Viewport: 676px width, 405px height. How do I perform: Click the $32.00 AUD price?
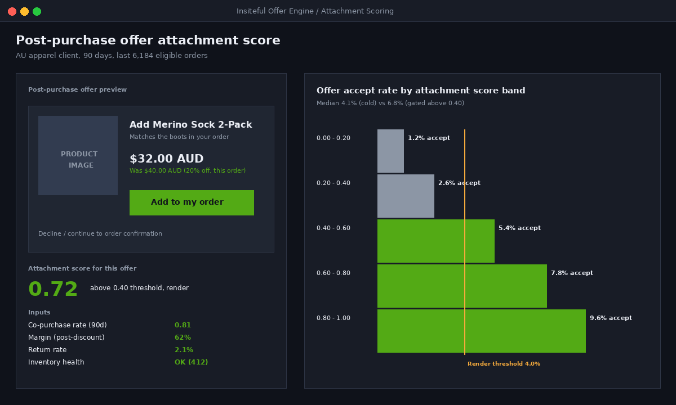[166, 159]
